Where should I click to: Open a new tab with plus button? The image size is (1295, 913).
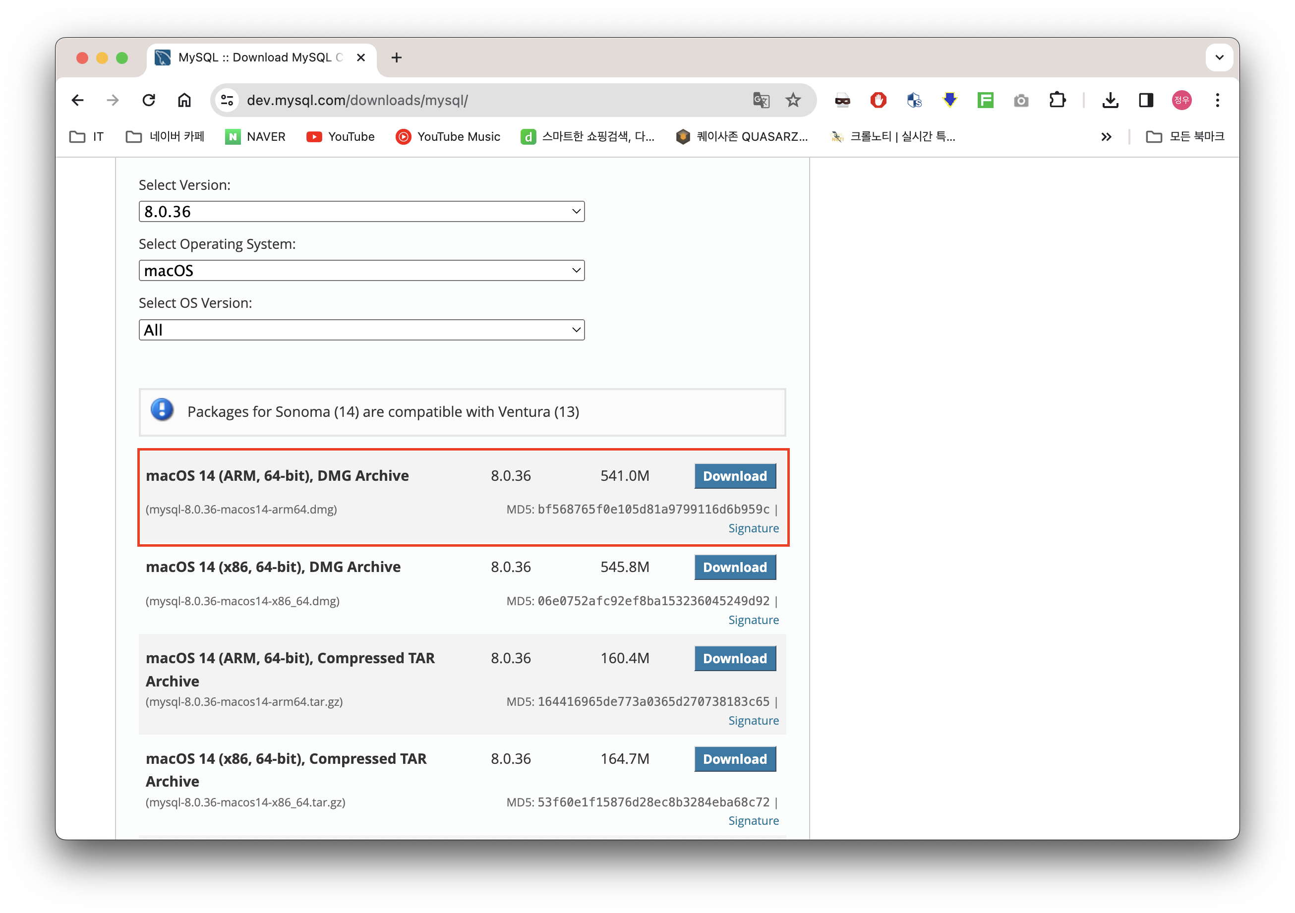(397, 57)
